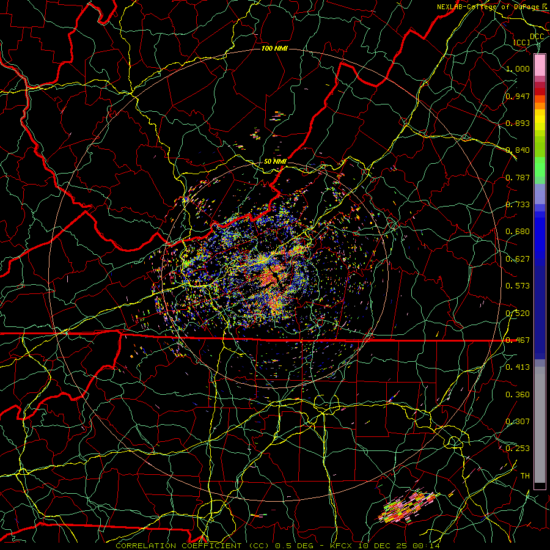The height and width of the screenshot is (550, 550).
Task: Click the CORRELATION COEFFICIENT caption at the bottom
Action: (277, 546)
